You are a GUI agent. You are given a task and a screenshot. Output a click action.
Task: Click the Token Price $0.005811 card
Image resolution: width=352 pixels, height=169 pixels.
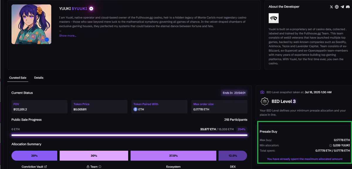pos(99,107)
